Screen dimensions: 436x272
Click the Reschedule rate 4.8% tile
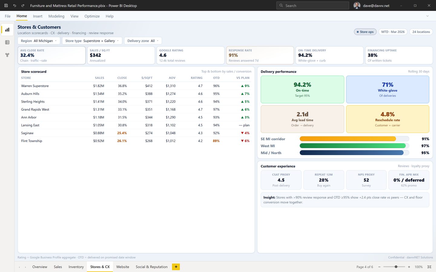[x=388, y=119]
